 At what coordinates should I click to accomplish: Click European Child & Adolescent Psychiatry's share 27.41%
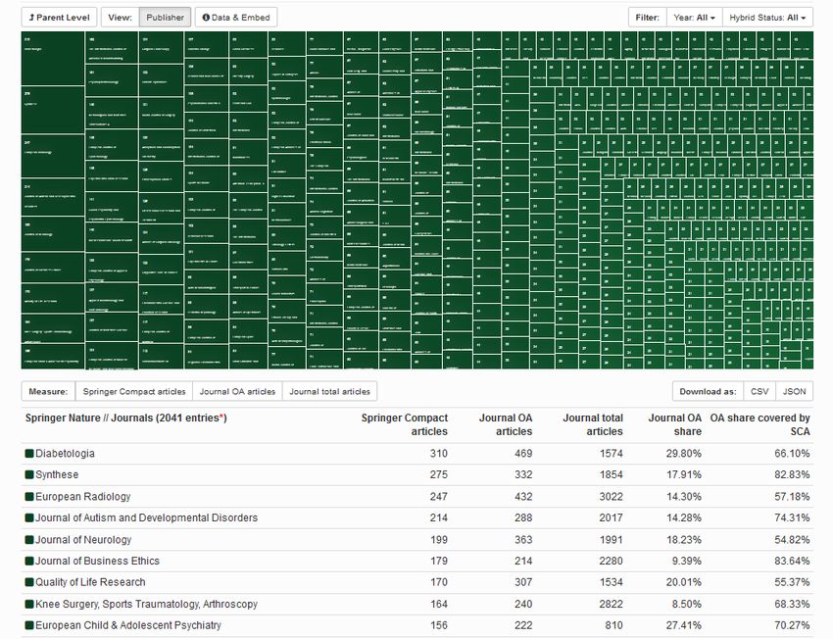click(684, 625)
